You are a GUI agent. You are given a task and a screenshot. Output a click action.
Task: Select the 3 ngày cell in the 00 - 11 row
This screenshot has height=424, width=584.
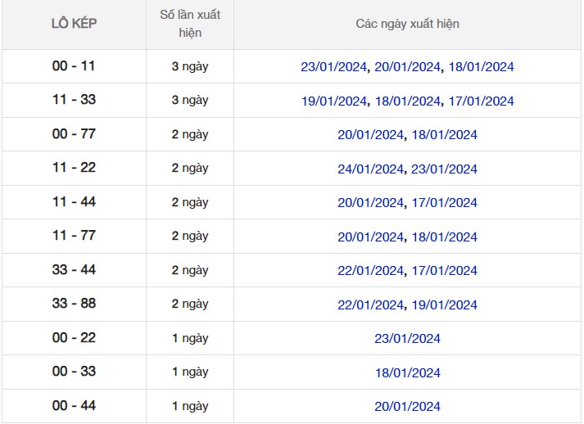coord(190,66)
